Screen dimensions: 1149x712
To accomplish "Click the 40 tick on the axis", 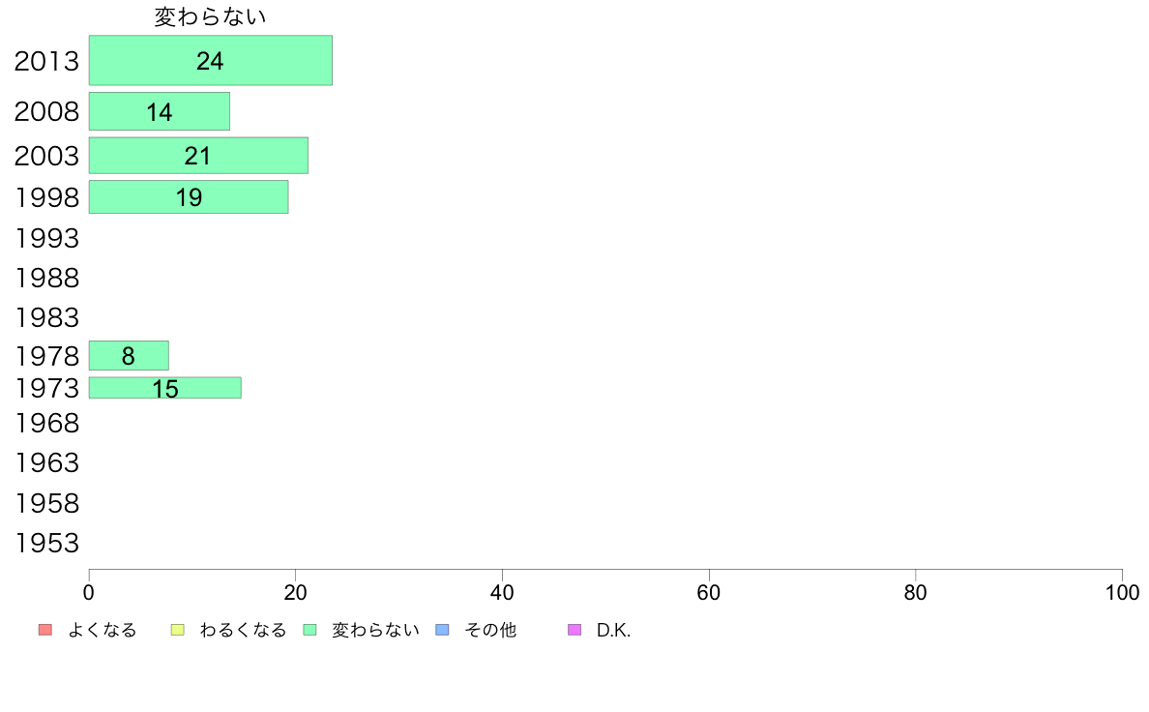I will point(502,592).
